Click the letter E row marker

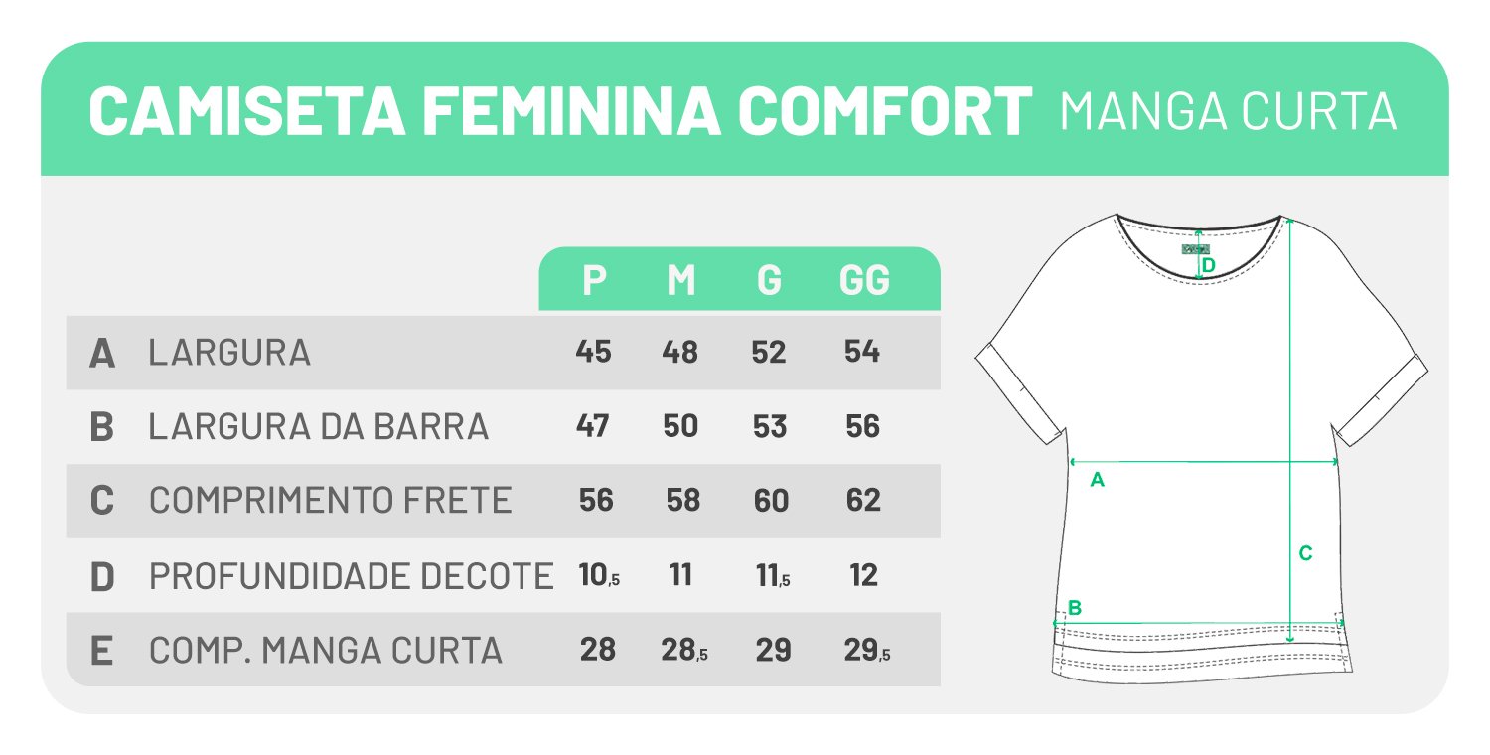[x=100, y=651]
